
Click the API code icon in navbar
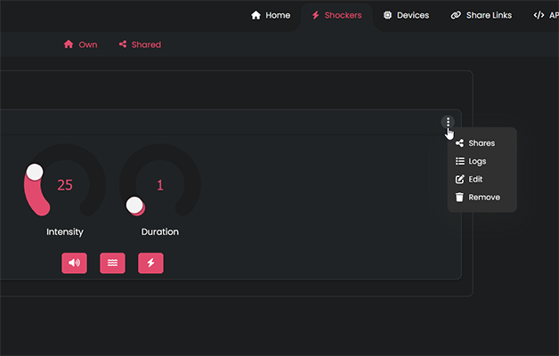(x=539, y=15)
